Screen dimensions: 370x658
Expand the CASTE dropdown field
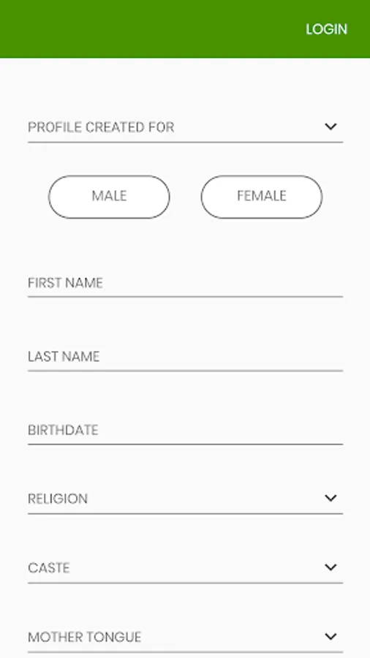point(185,568)
